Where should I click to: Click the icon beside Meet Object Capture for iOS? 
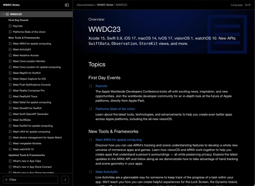(x=10, y=79)
